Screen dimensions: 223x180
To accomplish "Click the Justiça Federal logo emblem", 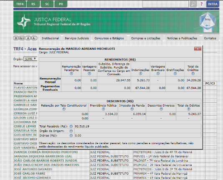I will point(24,22).
